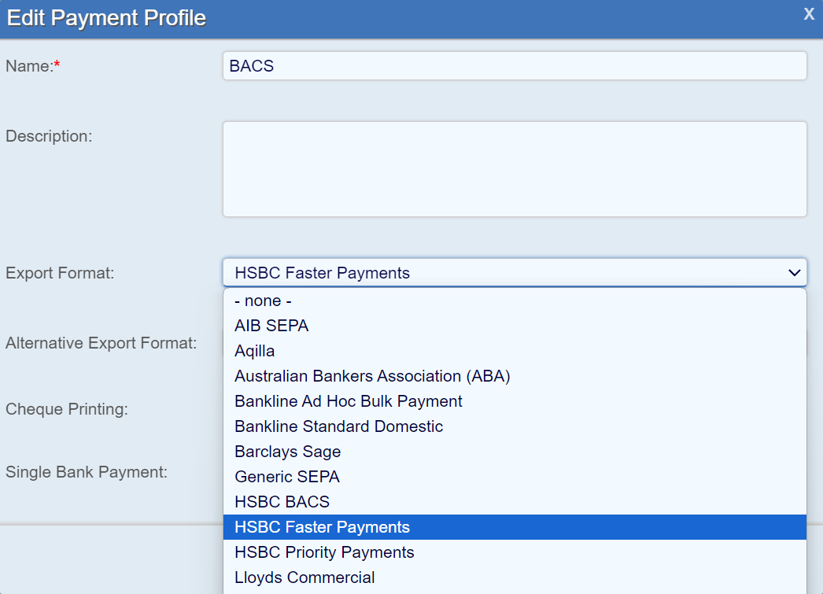823x594 pixels.
Task: Click the Single Bank Payment label
Action: tap(87, 472)
